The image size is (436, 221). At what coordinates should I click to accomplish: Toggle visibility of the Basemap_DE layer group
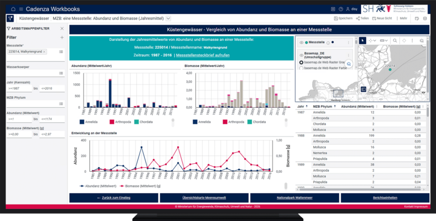tap(301, 56)
